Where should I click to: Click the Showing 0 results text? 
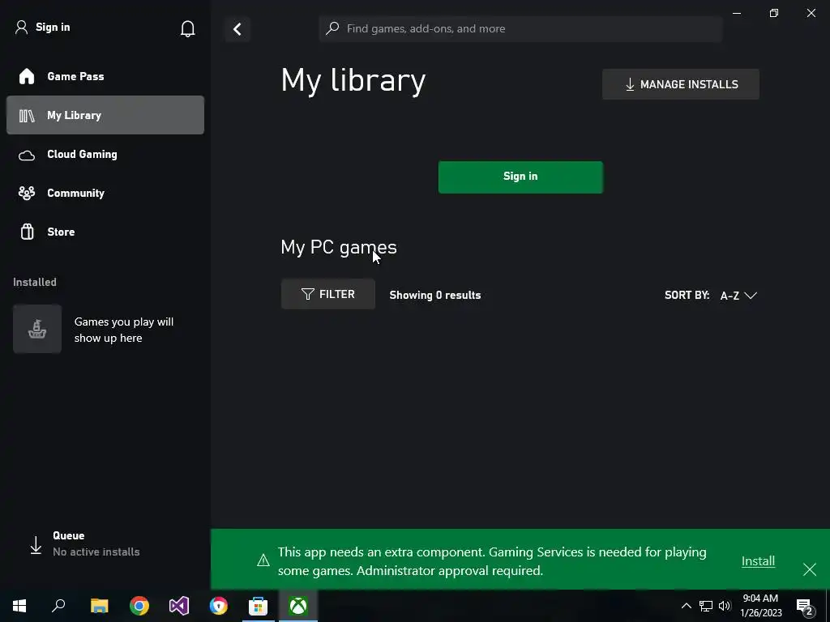click(x=435, y=295)
